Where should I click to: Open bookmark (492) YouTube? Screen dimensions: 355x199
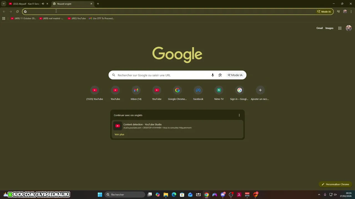click(77, 19)
